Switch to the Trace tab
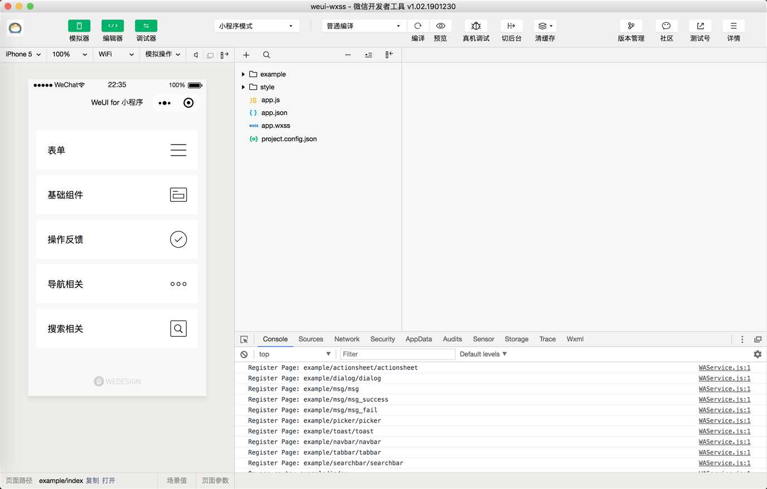The height and width of the screenshot is (489, 767). tap(547, 339)
